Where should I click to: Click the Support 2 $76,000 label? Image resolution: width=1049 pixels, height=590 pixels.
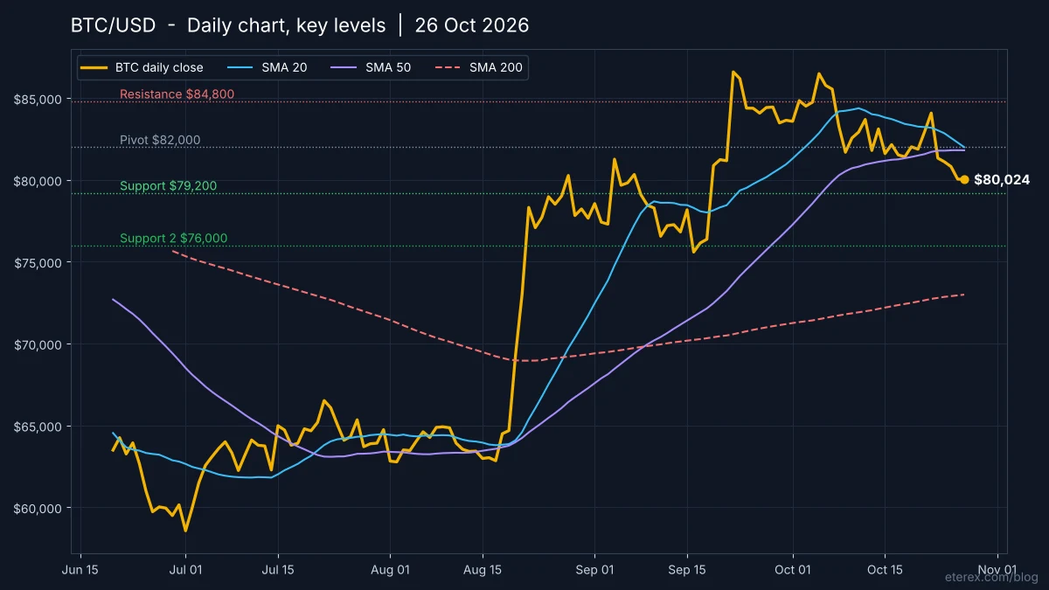(173, 238)
